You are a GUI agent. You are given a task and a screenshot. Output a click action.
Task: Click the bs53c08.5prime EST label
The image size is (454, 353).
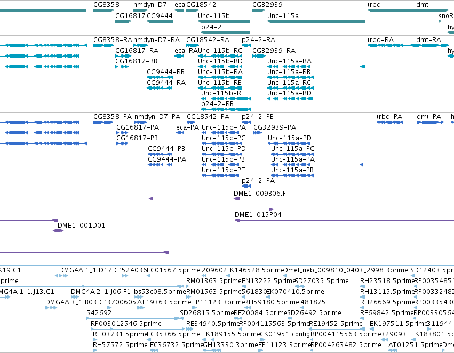coord(160,292)
